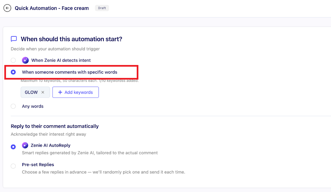
Task: Click the Draft status badge
Action: (102, 8)
